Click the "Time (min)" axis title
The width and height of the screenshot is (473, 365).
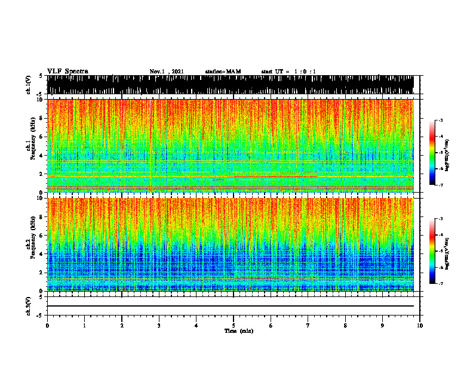point(239,331)
